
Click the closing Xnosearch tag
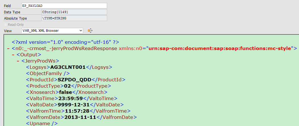[x=90, y=92]
